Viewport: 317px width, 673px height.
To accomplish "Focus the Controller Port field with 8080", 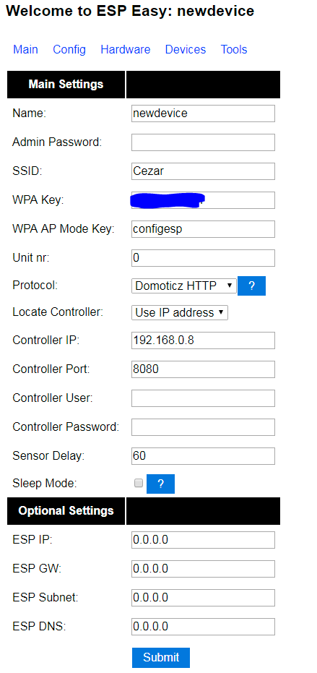I will click(203, 369).
